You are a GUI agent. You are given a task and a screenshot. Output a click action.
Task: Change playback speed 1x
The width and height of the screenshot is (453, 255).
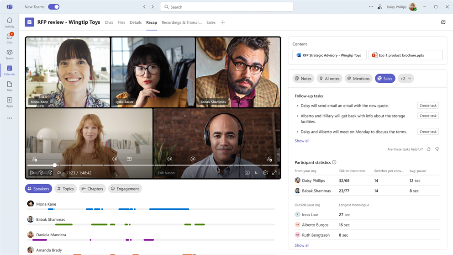(x=256, y=173)
